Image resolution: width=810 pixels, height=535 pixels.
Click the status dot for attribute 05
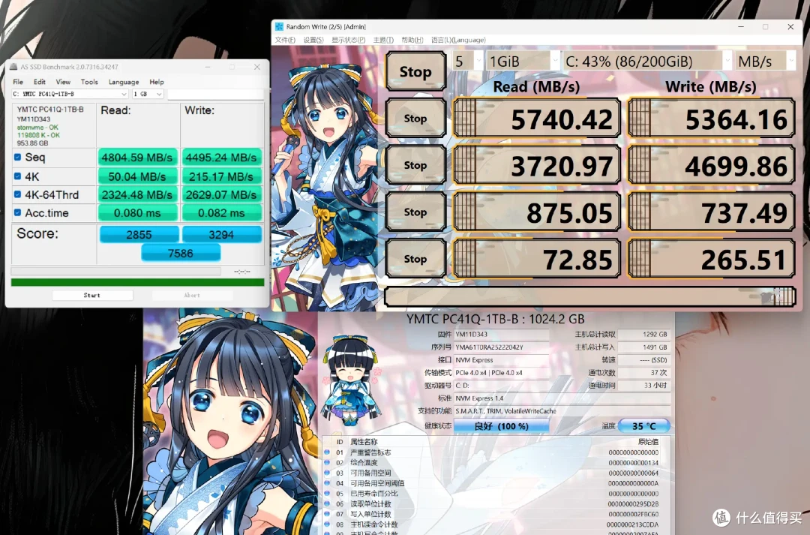click(x=326, y=494)
